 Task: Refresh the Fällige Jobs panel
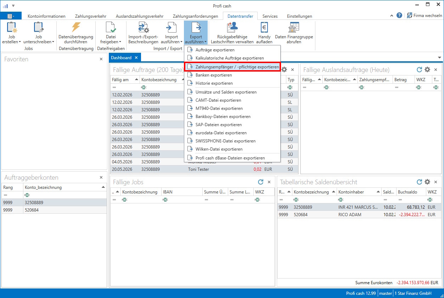(261, 182)
